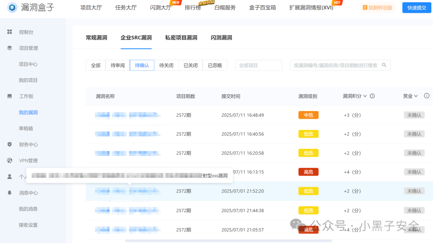The image size is (433, 243).
Task: Select the 待确认 status filter
Action: [142, 65]
